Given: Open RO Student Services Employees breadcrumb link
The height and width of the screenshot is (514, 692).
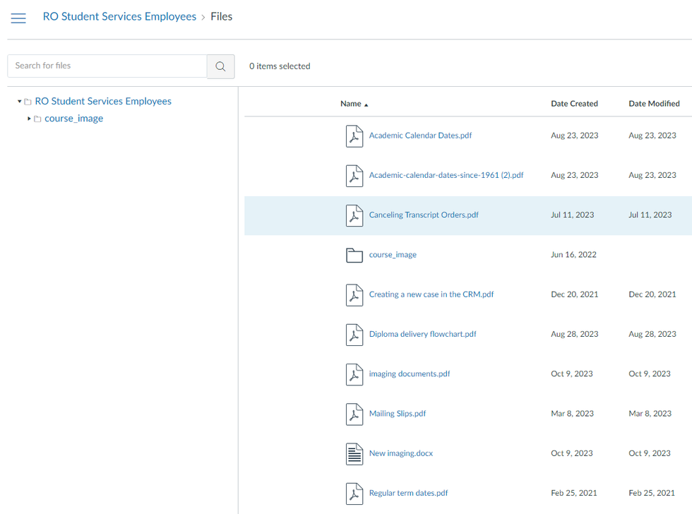Looking at the screenshot, I should (119, 16).
